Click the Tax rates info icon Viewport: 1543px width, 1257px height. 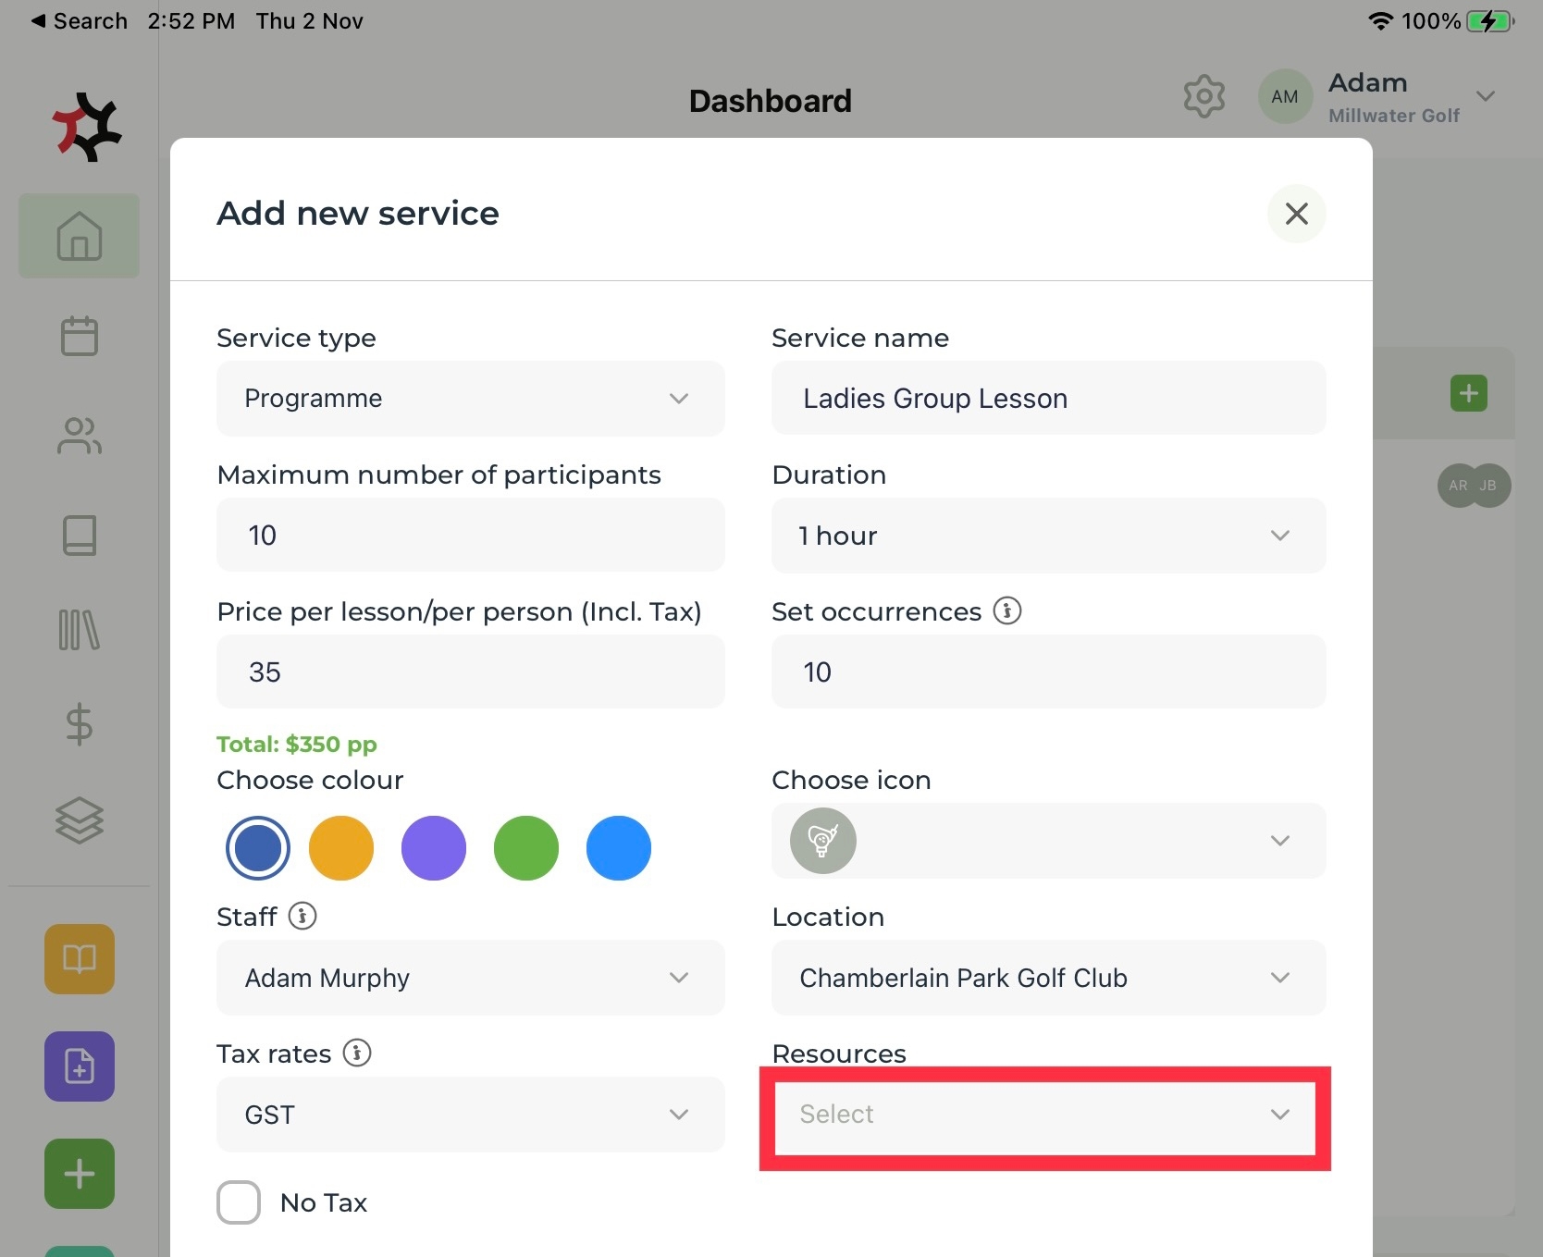coord(357,1053)
